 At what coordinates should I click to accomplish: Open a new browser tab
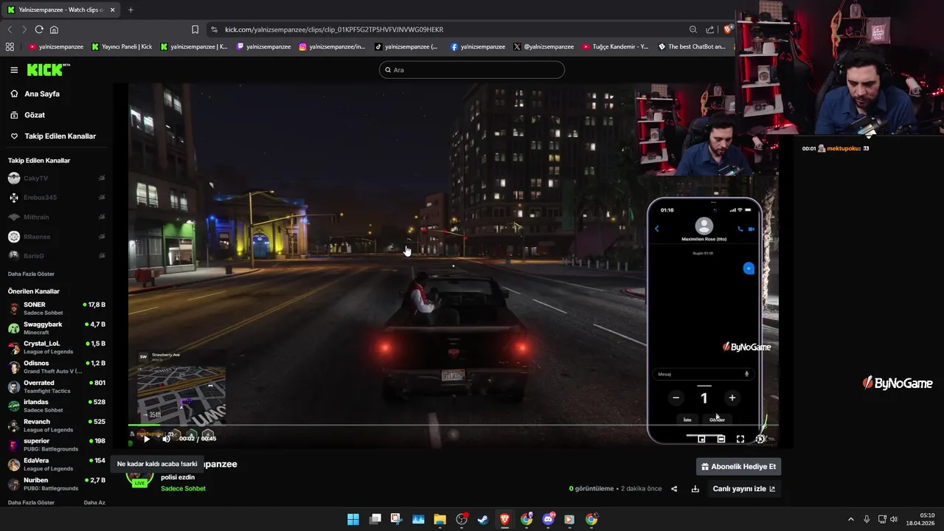click(x=131, y=10)
